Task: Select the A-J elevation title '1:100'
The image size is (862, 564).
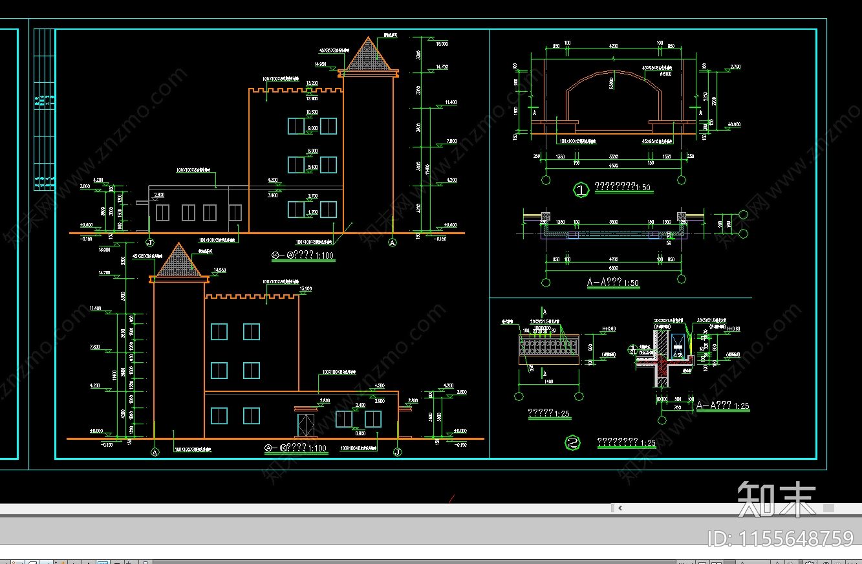Action: [296, 448]
